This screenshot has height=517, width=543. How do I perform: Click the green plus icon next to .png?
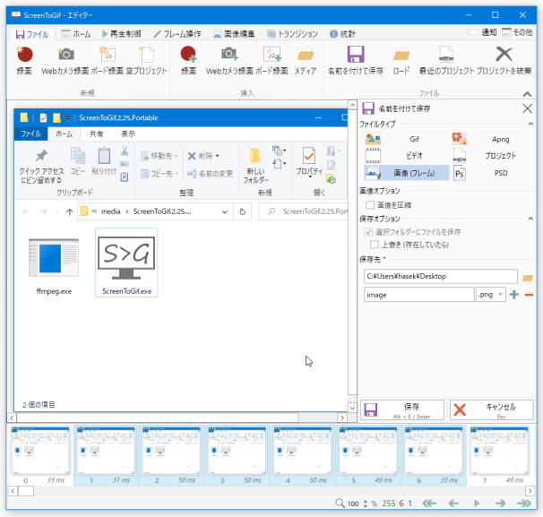pyautogui.click(x=514, y=294)
